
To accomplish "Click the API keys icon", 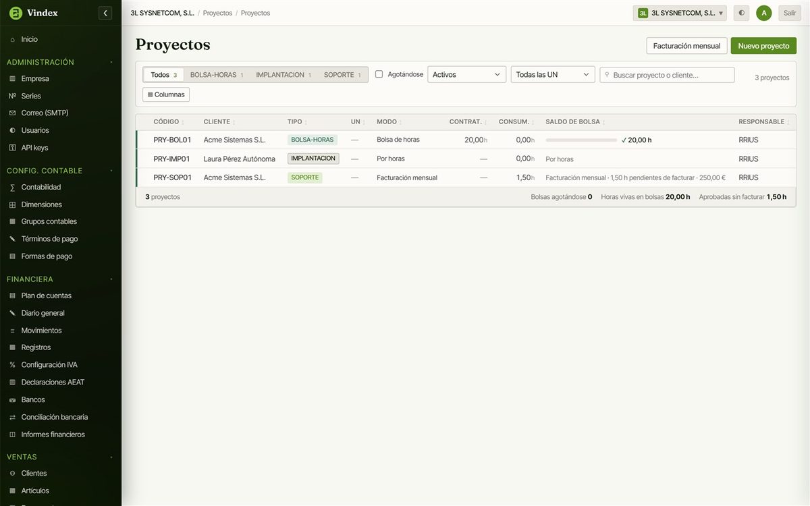I will [12, 148].
